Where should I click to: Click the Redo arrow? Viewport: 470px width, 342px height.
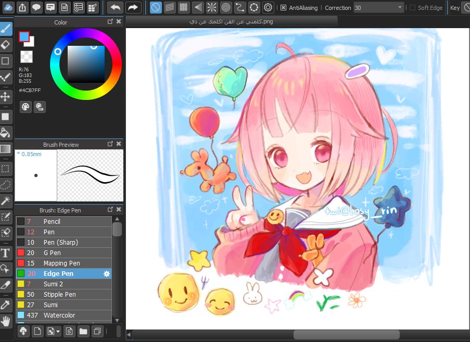(133, 7)
